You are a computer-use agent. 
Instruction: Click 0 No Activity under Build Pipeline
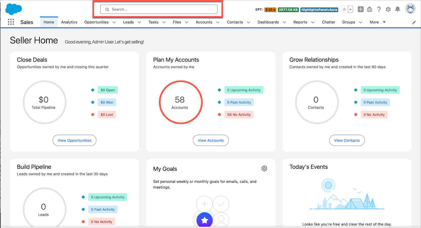point(102,222)
